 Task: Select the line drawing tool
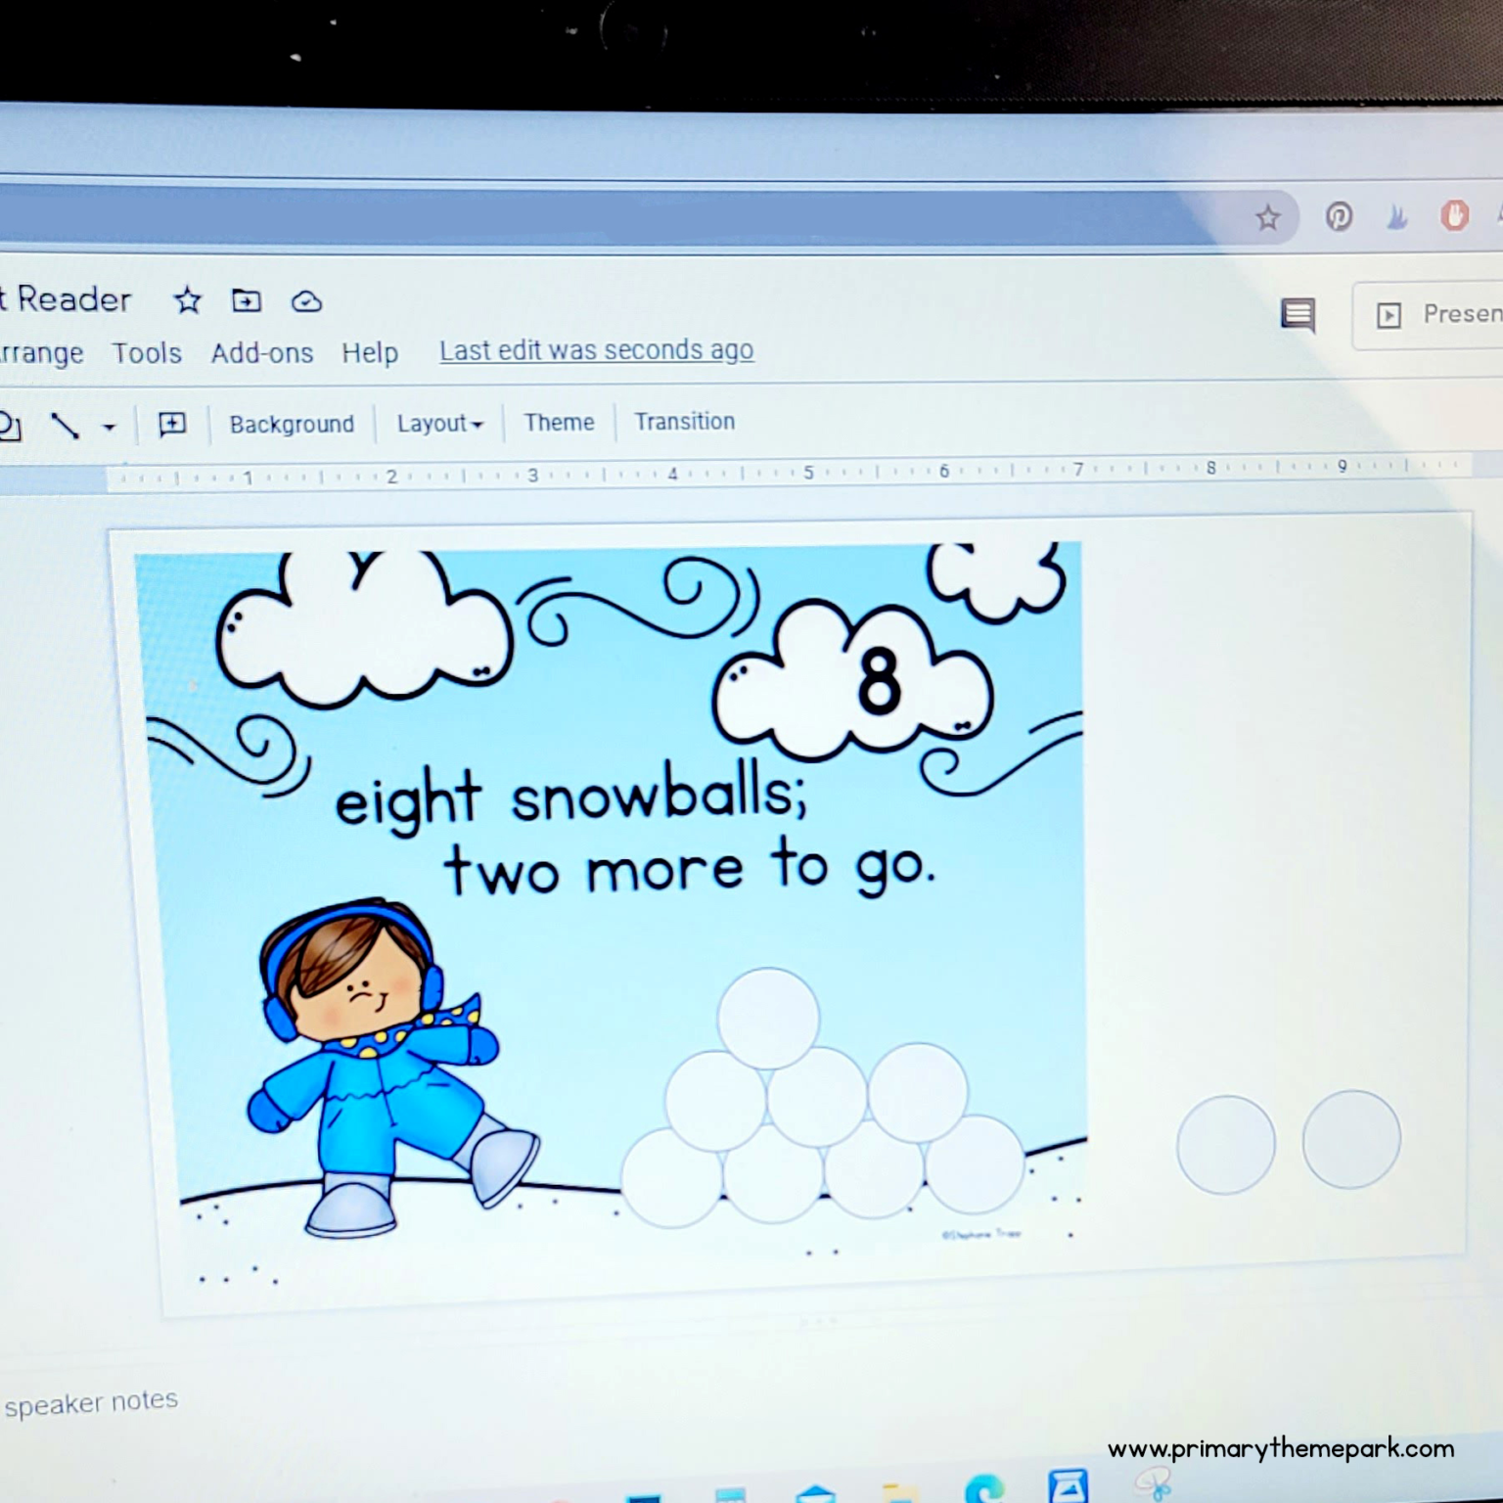[65, 426]
